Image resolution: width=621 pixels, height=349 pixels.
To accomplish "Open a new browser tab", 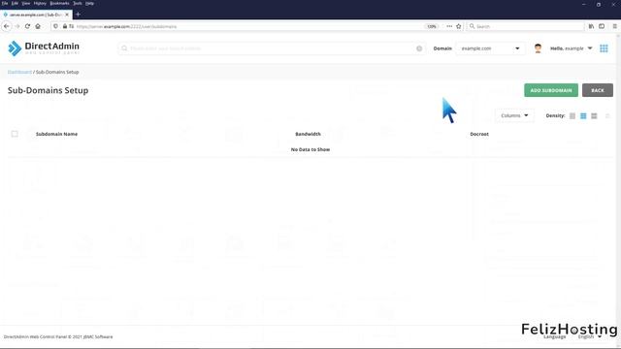I will pyautogui.click(x=78, y=15).
